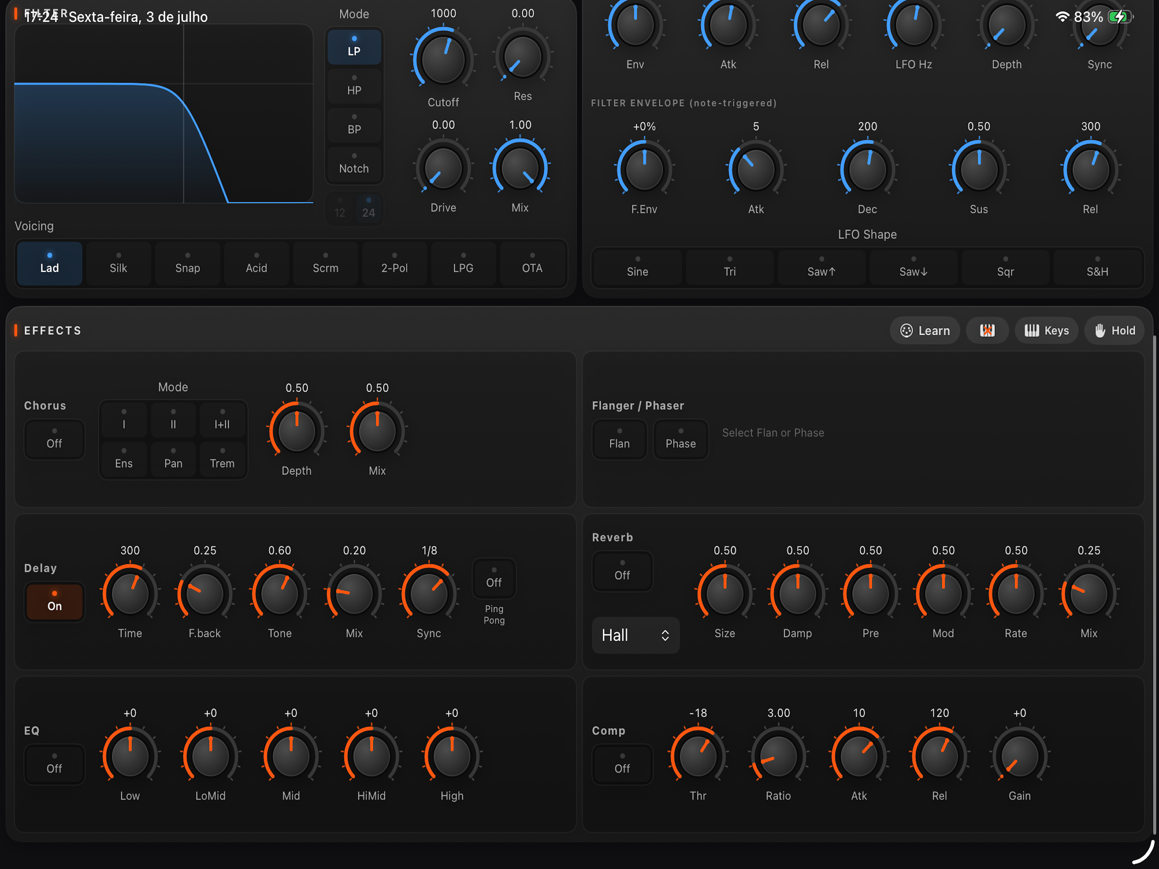Click the MIDI Learn button

point(925,331)
